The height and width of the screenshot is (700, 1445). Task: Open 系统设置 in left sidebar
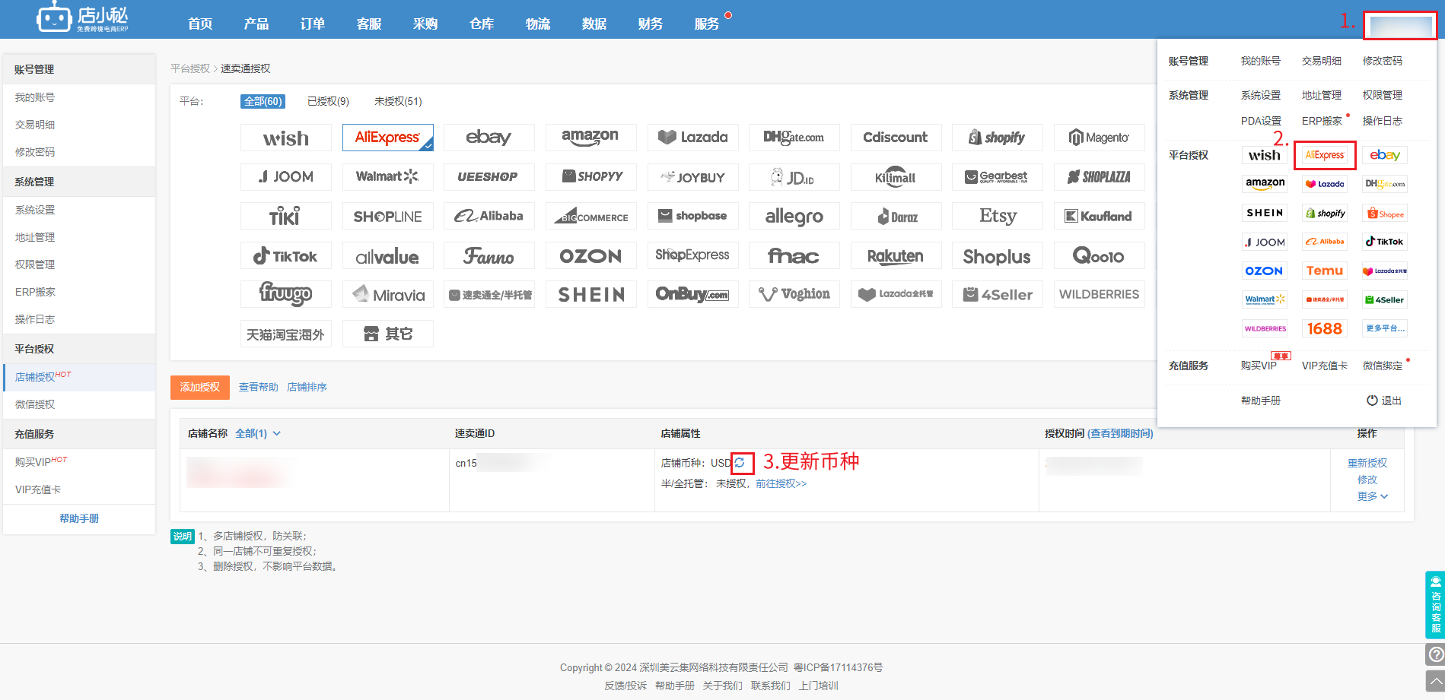pyautogui.click(x=35, y=210)
